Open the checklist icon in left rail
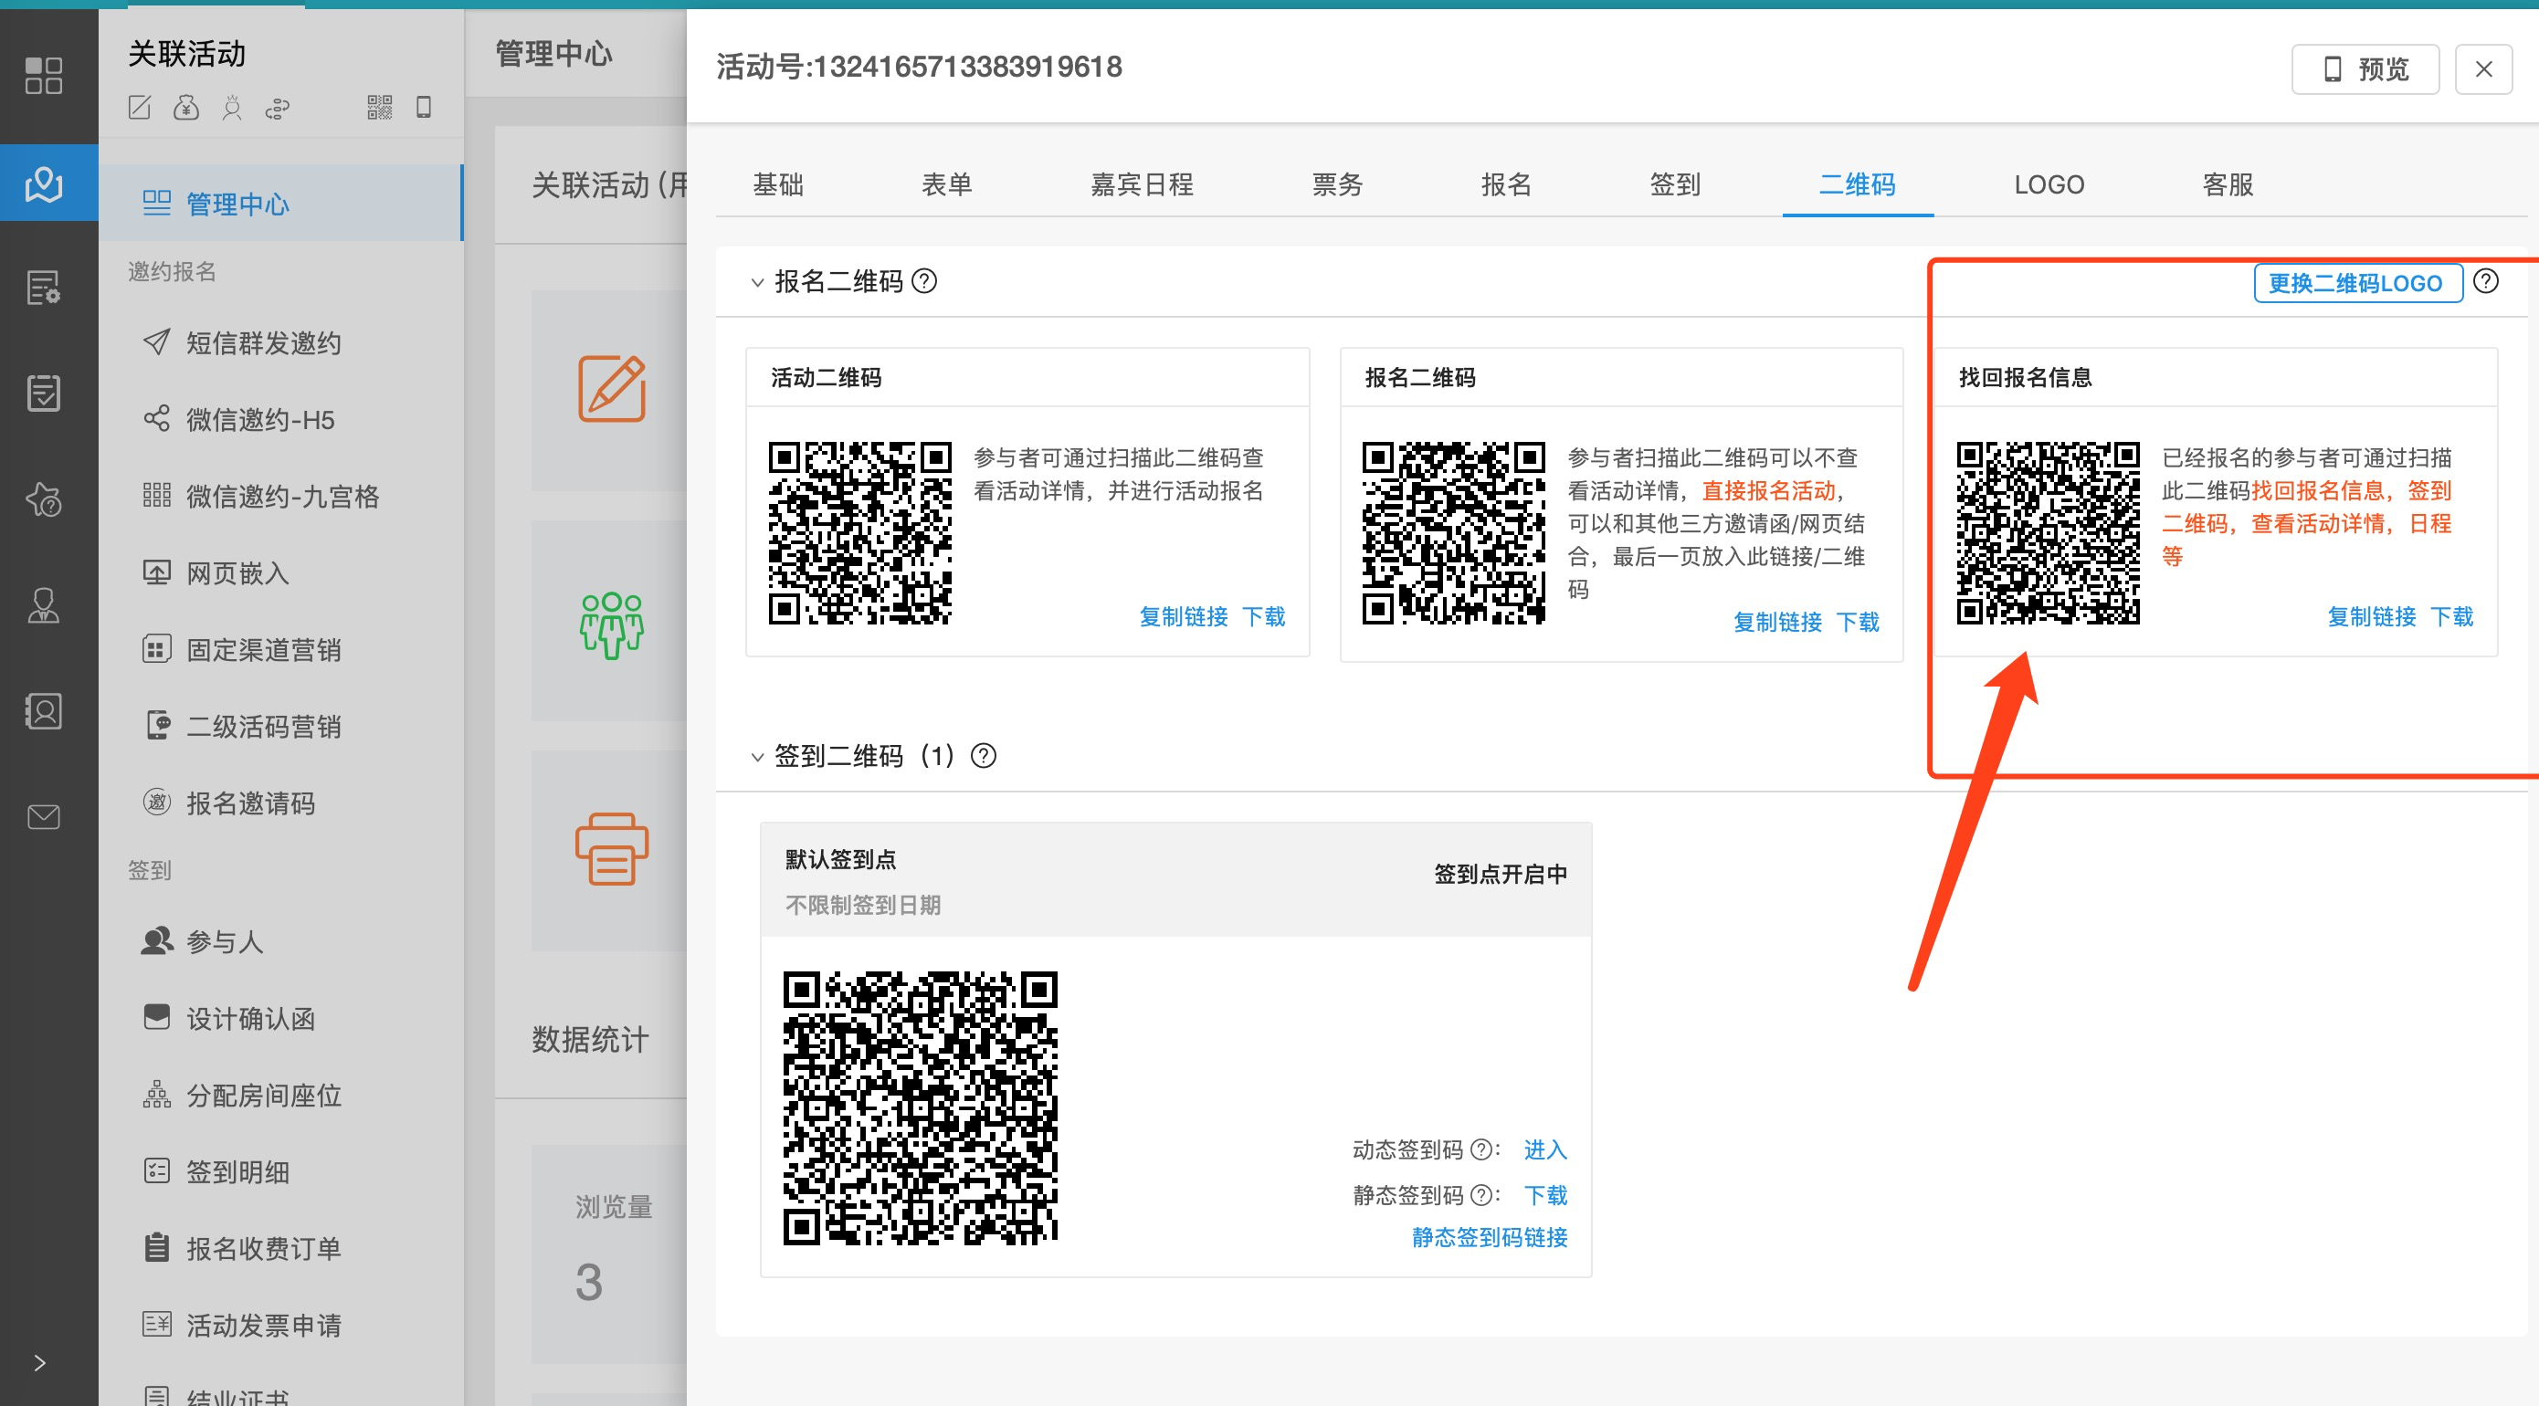This screenshot has width=2539, height=1406. click(x=43, y=393)
